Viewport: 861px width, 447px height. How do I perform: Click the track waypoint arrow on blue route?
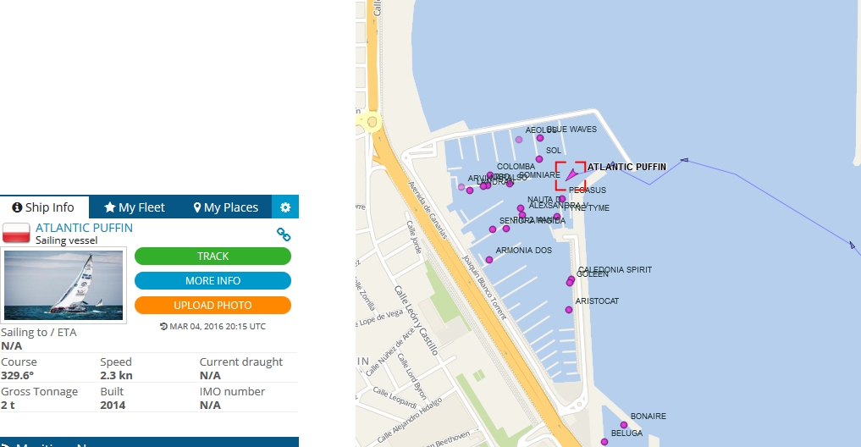684,159
